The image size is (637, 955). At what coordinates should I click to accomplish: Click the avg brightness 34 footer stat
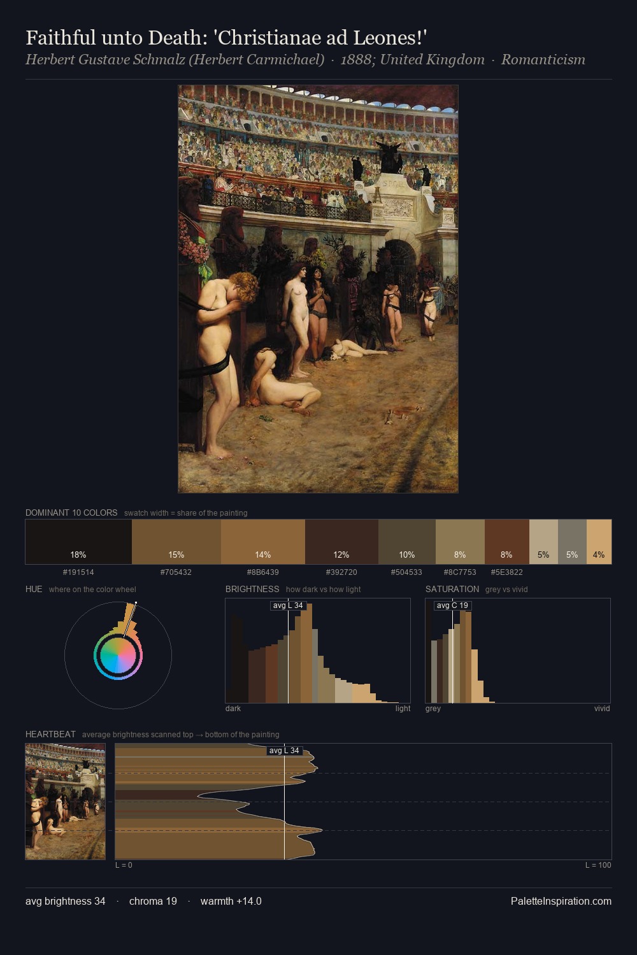coord(66,901)
